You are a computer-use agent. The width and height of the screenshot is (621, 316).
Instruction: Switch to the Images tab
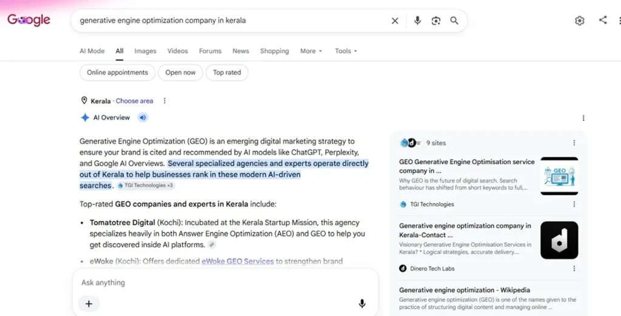[x=145, y=51]
